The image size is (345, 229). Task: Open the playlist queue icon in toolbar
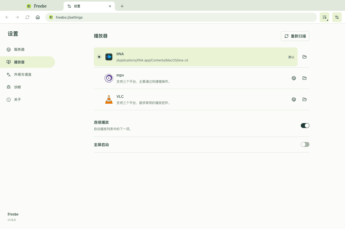pyautogui.click(x=325, y=17)
